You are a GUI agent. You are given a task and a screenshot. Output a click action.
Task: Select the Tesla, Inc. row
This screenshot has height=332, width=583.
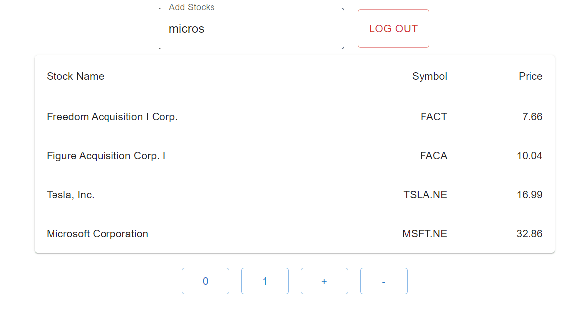pyautogui.click(x=70, y=195)
